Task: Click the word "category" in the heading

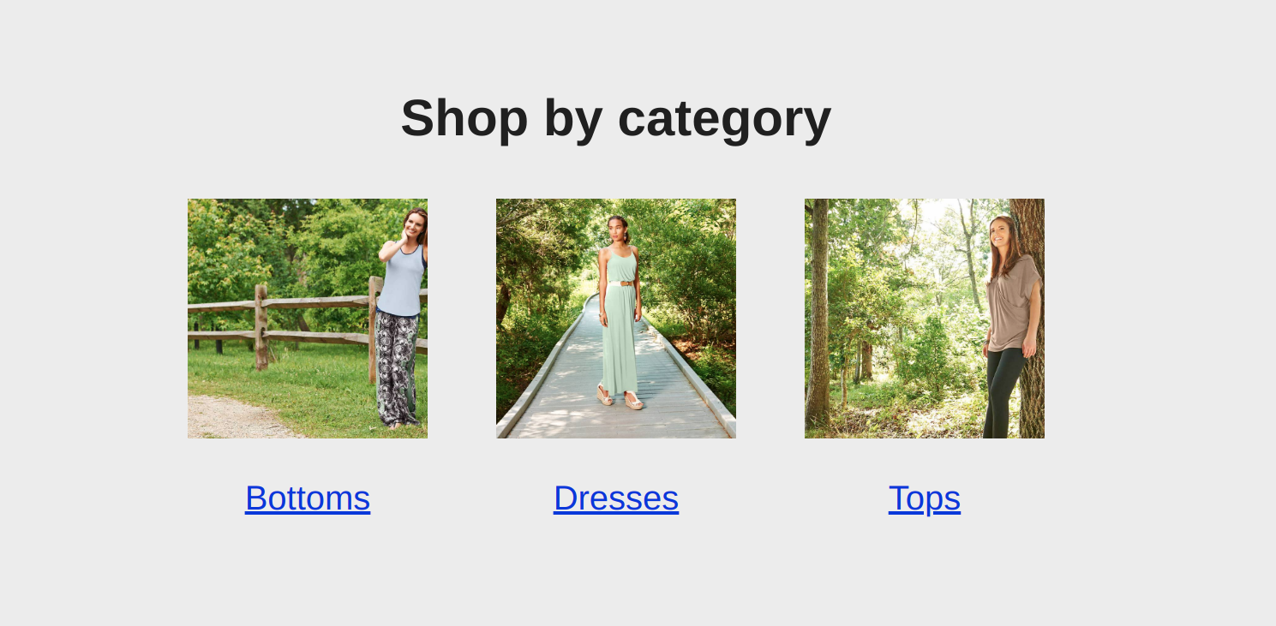Action: (724, 118)
